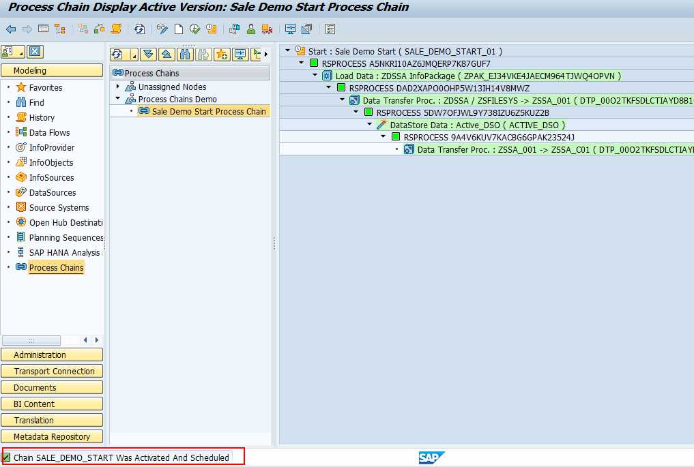Select DataSources in navigation
Image resolution: width=694 pixels, height=467 pixels.
tap(53, 193)
